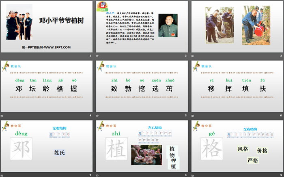The width and height of the screenshot is (284, 177).
Task: Click slide number 2 label below the biography slide
Action: point(185,56)
